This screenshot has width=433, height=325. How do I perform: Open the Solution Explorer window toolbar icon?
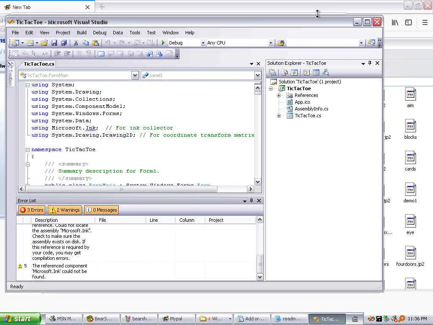(x=372, y=43)
